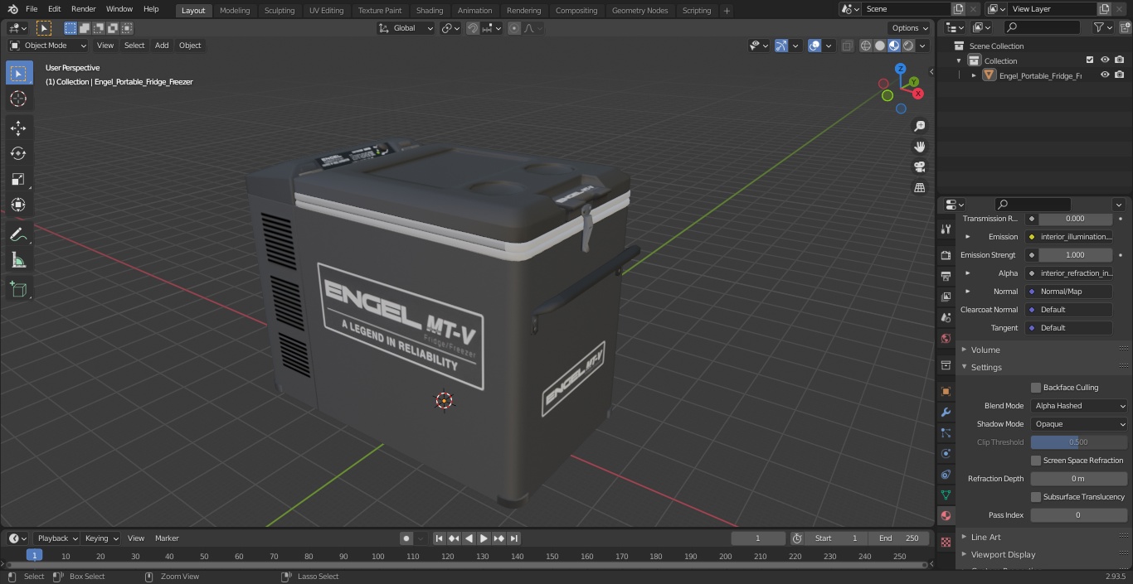This screenshot has width=1133, height=584.
Task: Adjust the Emission Strength value slider
Action: point(1075,255)
